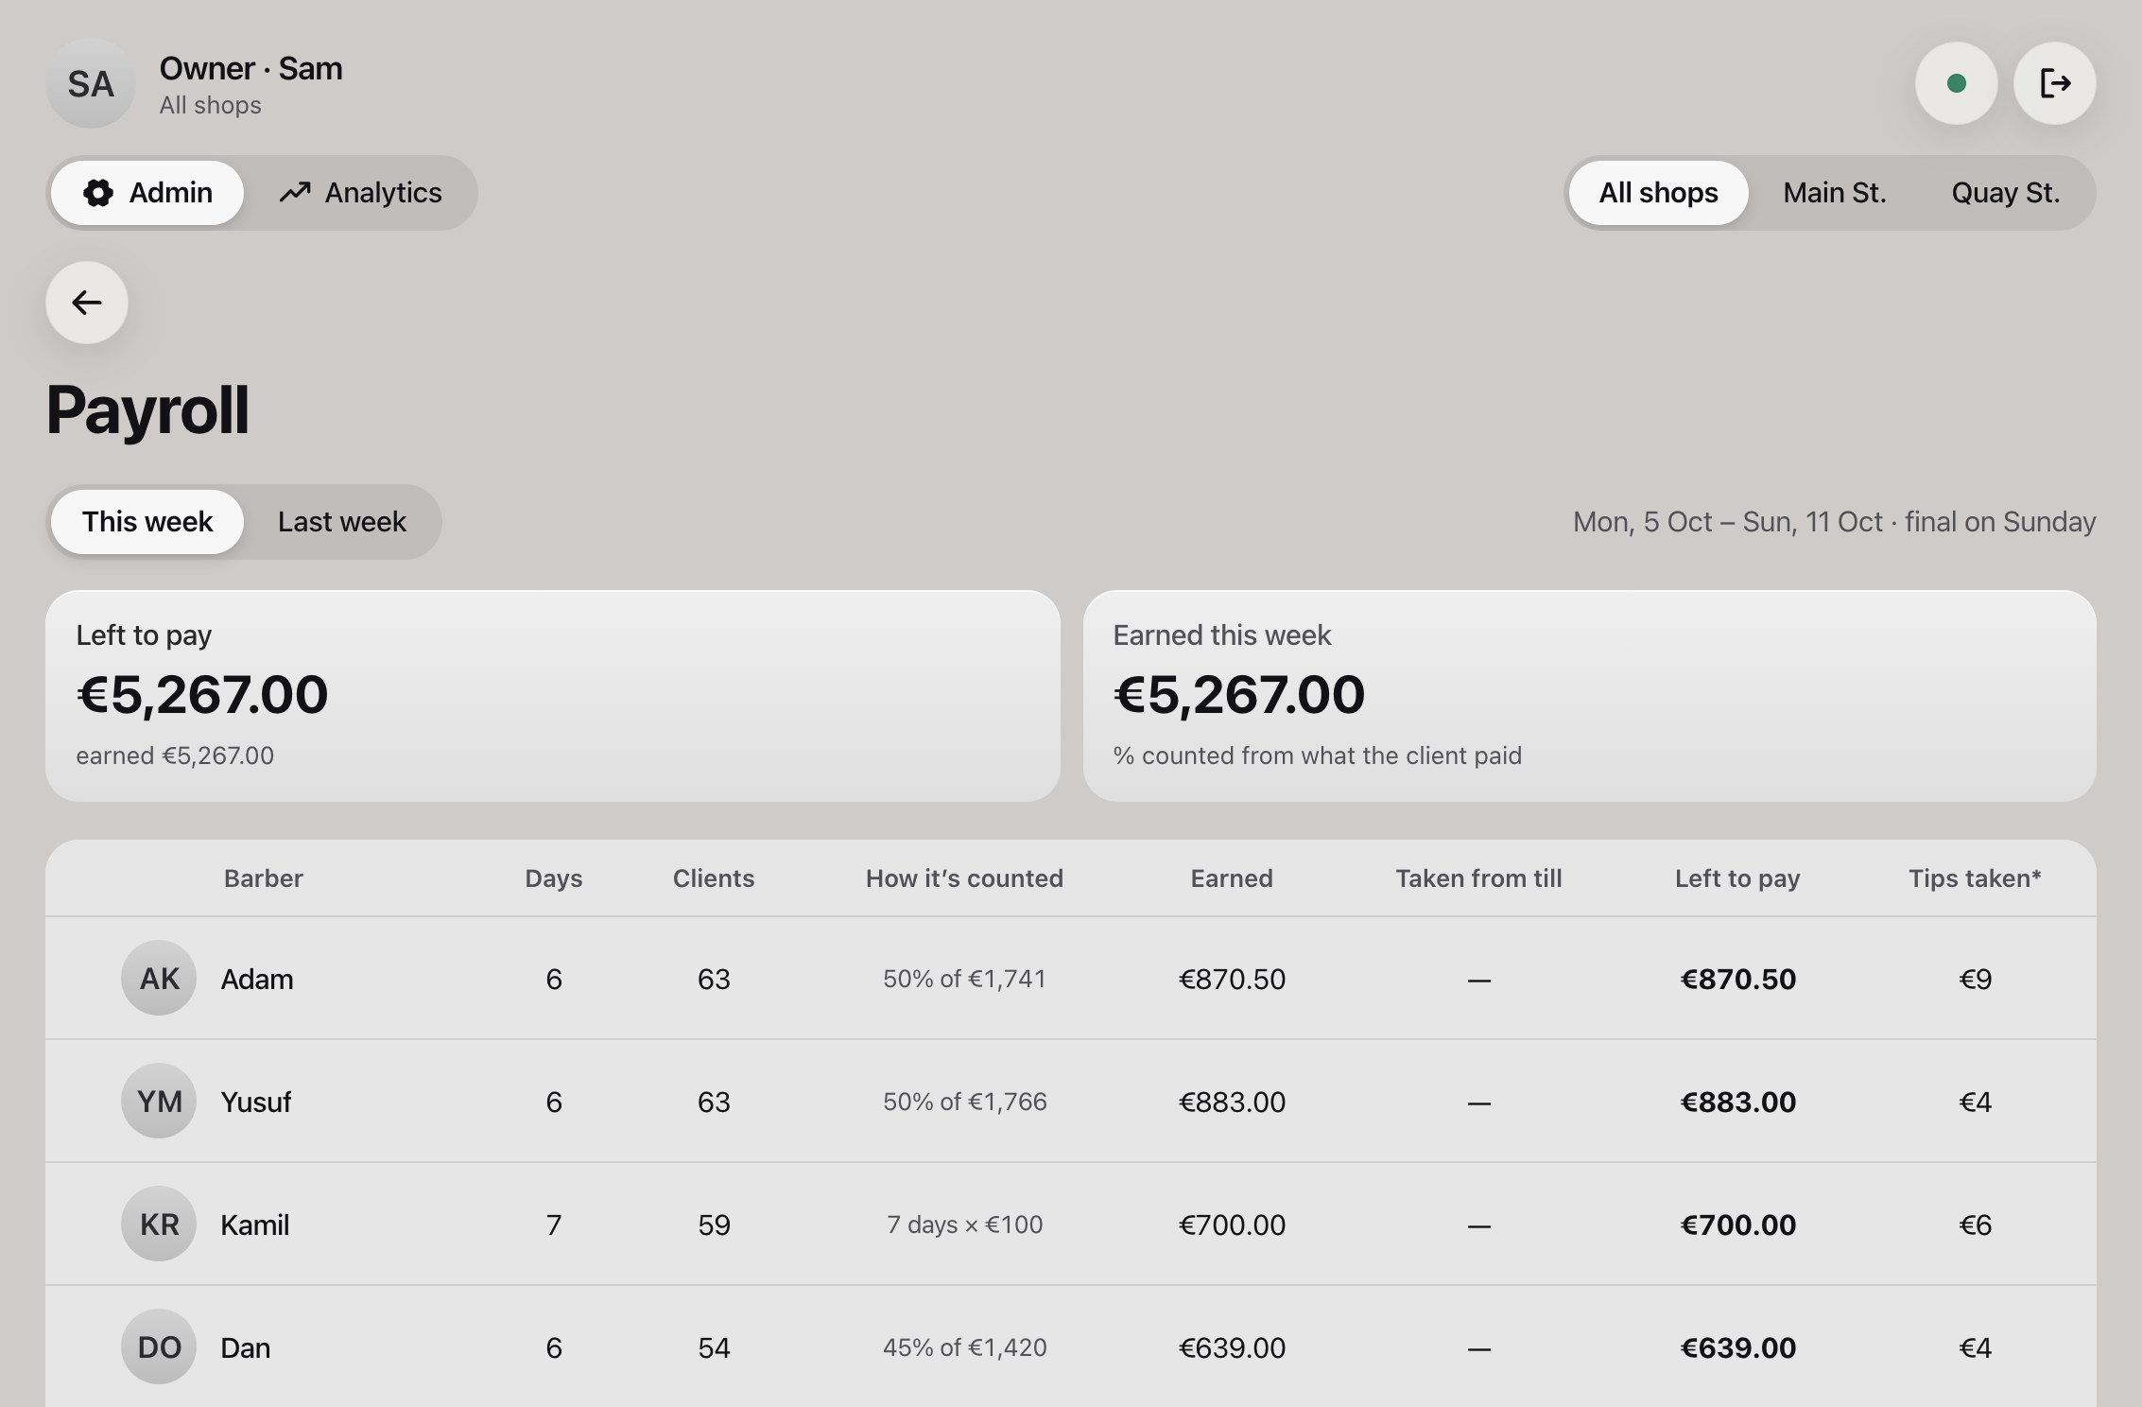The width and height of the screenshot is (2142, 1407).
Task: Click Dan's DO avatar
Action: (159, 1346)
